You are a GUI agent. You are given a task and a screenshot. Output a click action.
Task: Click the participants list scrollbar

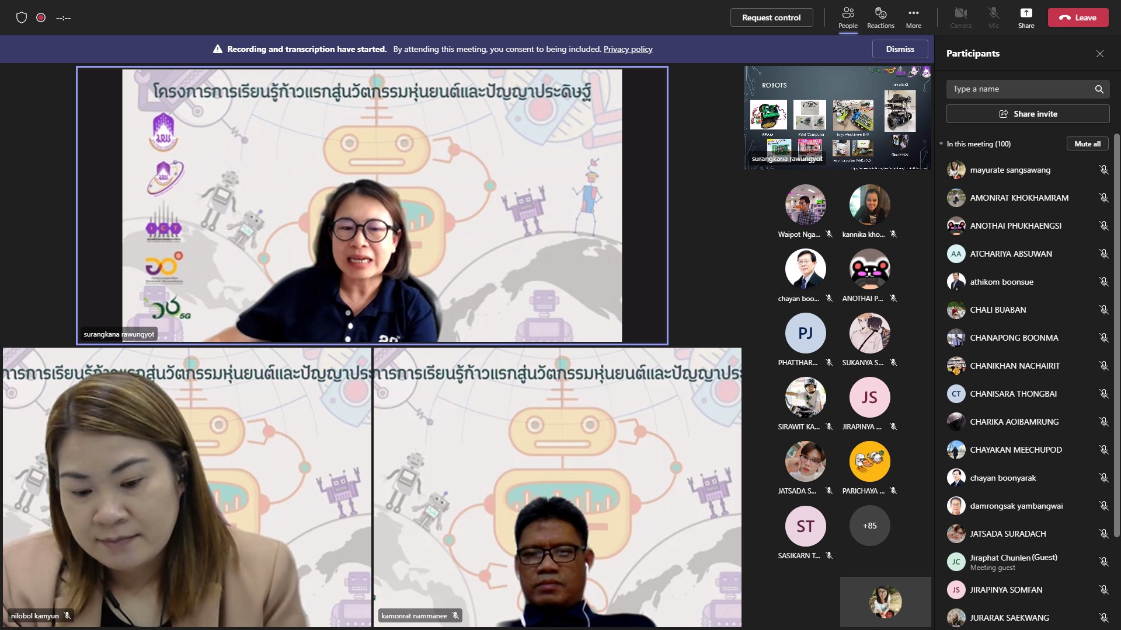(1116, 335)
